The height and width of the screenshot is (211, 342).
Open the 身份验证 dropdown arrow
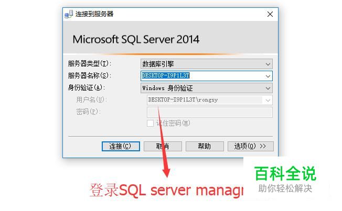[268, 88]
